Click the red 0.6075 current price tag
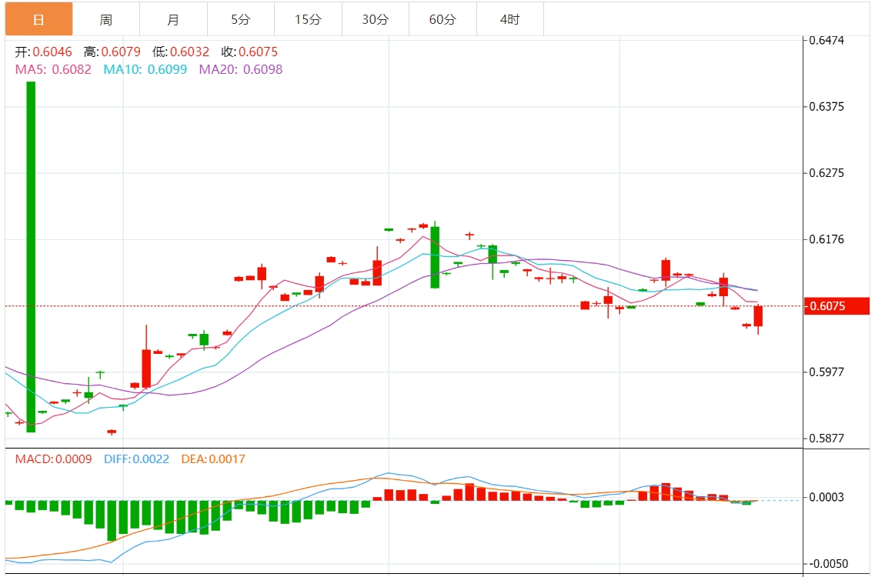 coord(837,305)
